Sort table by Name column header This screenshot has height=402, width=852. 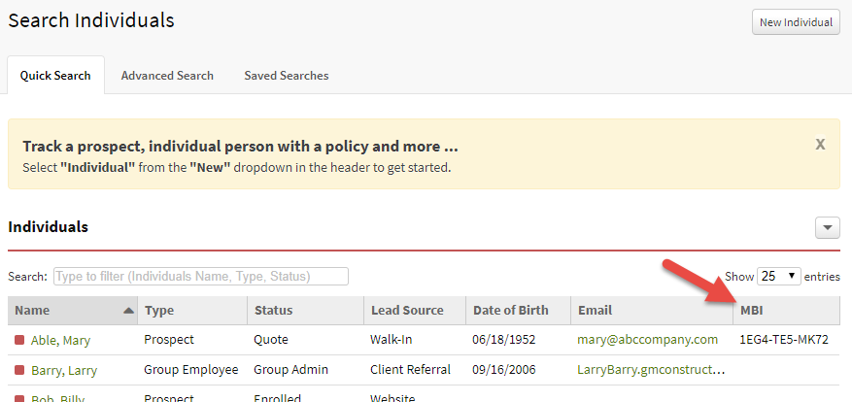point(73,310)
